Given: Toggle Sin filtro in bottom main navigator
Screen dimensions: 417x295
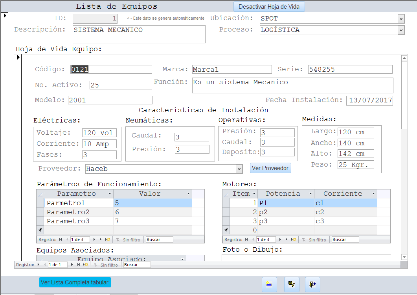Looking at the screenshot, I should (106, 265).
